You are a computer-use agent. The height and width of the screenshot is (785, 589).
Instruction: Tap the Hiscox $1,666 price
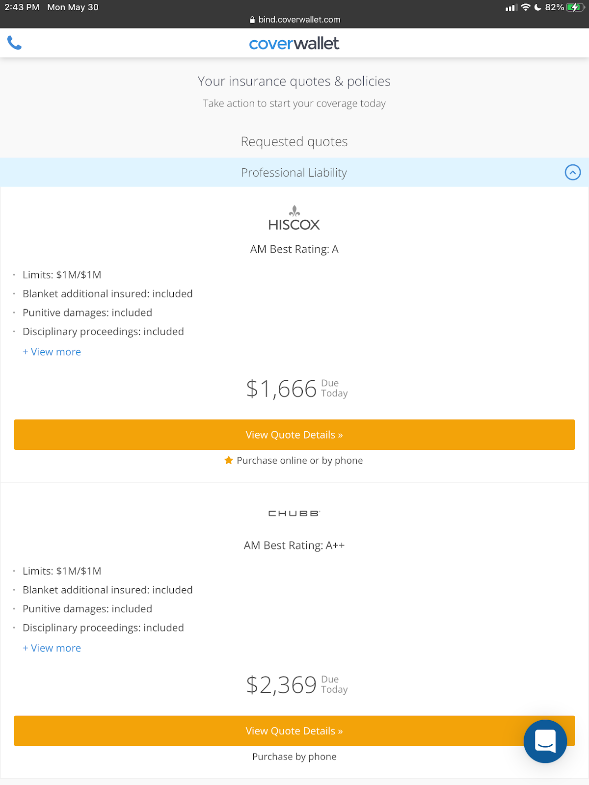click(x=282, y=389)
